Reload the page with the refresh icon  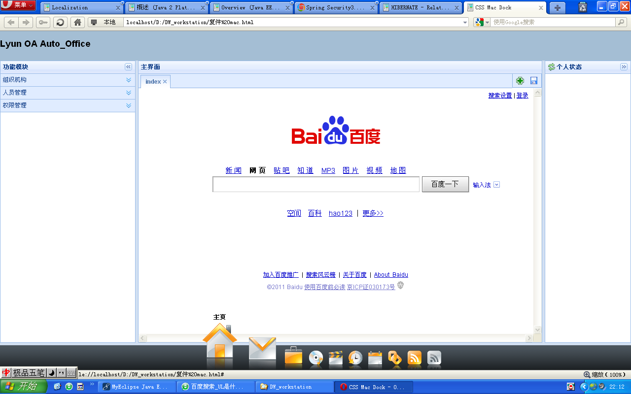tap(60, 22)
